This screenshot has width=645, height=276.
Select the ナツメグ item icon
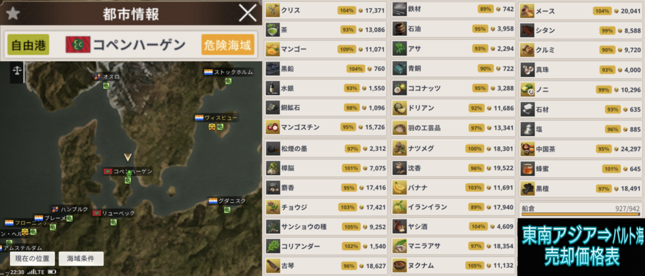pyautogui.click(x=400, y=148)
